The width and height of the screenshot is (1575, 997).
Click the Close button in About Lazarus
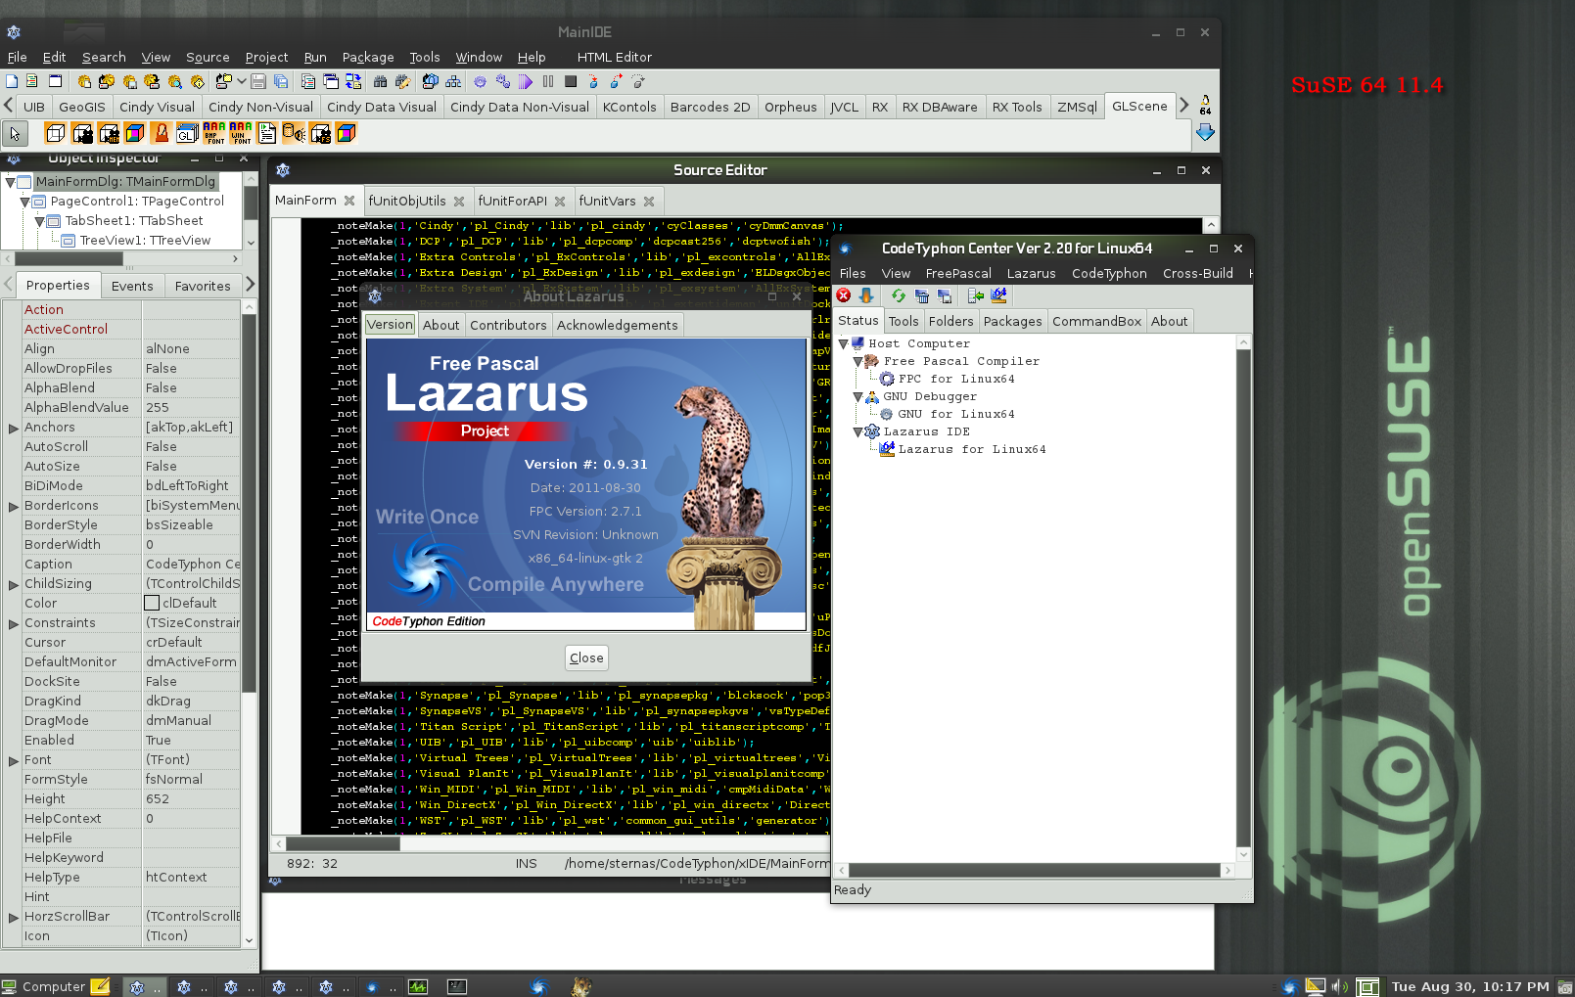pyautogui.click(x=586, y=657)
